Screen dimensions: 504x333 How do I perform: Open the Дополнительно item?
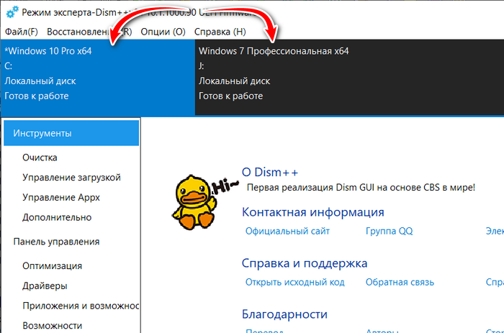(57, 217)
